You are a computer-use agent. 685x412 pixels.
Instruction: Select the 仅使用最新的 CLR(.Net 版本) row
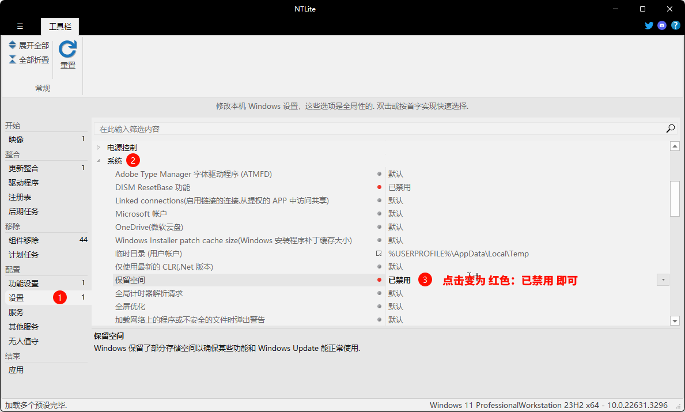pos(164,267)
